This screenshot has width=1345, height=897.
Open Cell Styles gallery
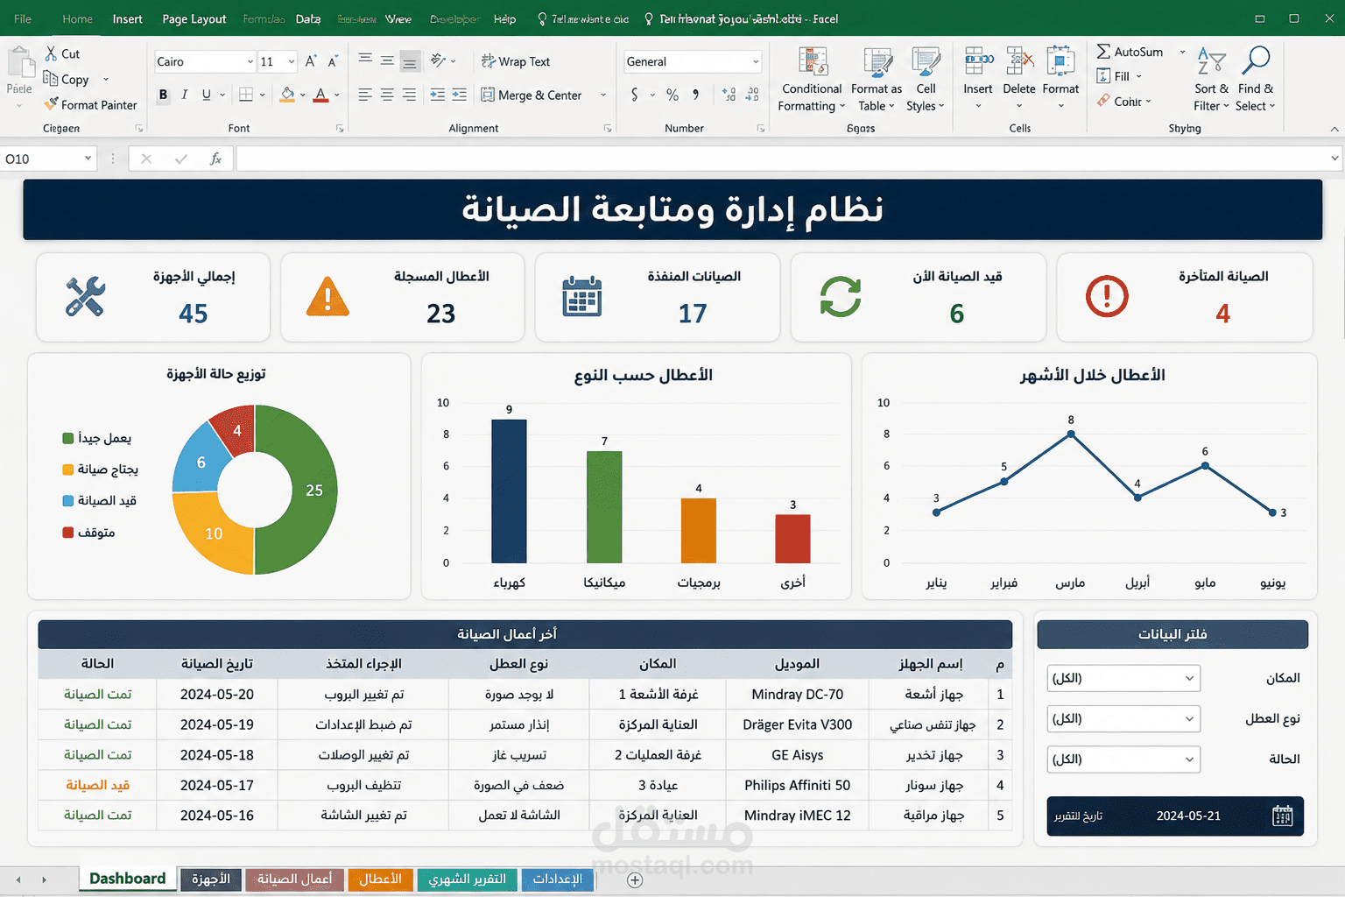point(926,80)
